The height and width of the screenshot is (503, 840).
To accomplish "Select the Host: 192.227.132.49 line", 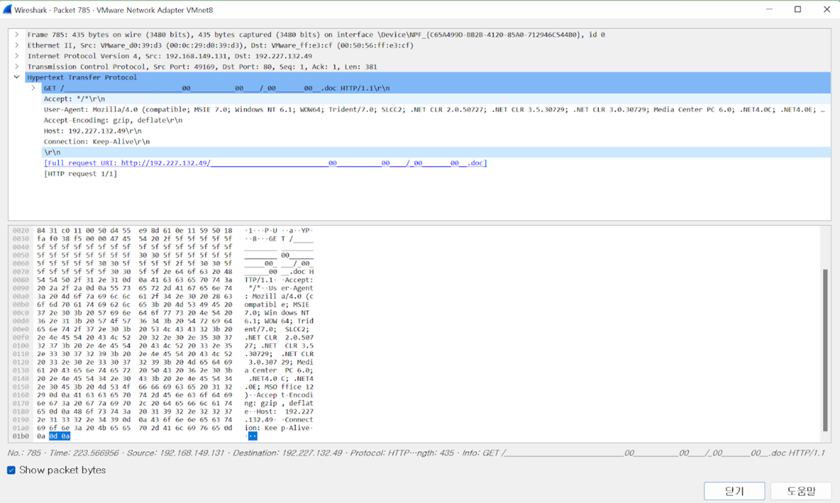I will pos(93,131).
